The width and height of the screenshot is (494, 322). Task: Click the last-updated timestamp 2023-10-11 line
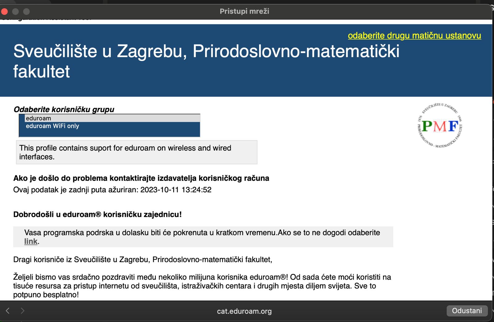(112, 190)
